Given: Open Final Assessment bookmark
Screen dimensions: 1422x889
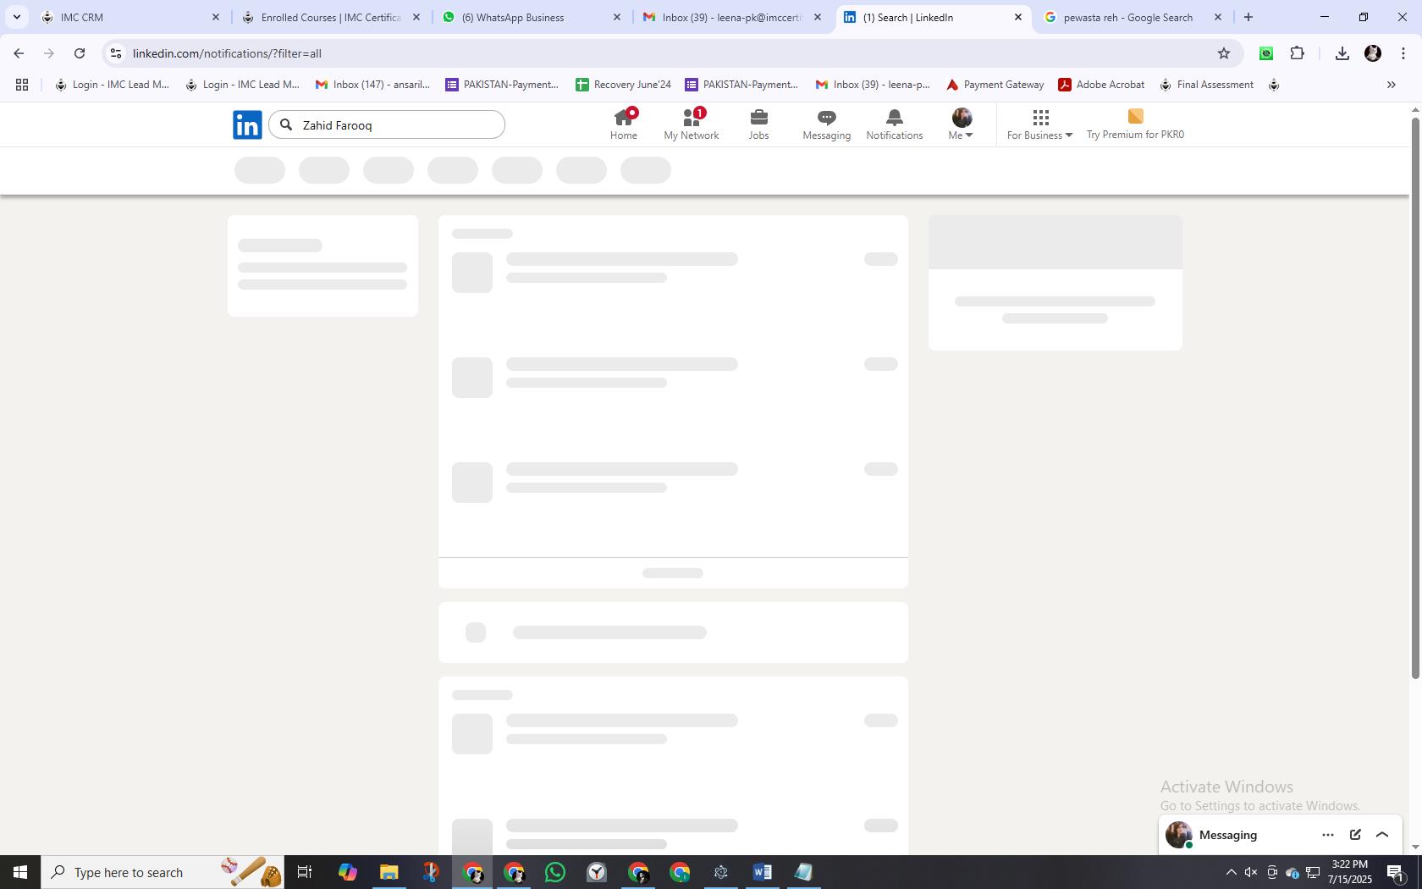Looking at the screenshot, I should 1207,85.
